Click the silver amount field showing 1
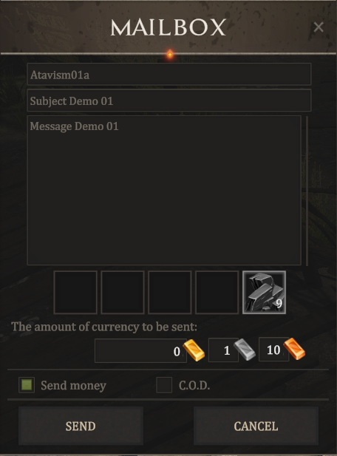Viewport: 337px width, 456px height. pyautogui.click(x=223, y=350)
